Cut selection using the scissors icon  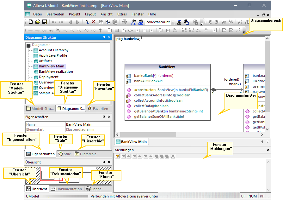point(87,22)
